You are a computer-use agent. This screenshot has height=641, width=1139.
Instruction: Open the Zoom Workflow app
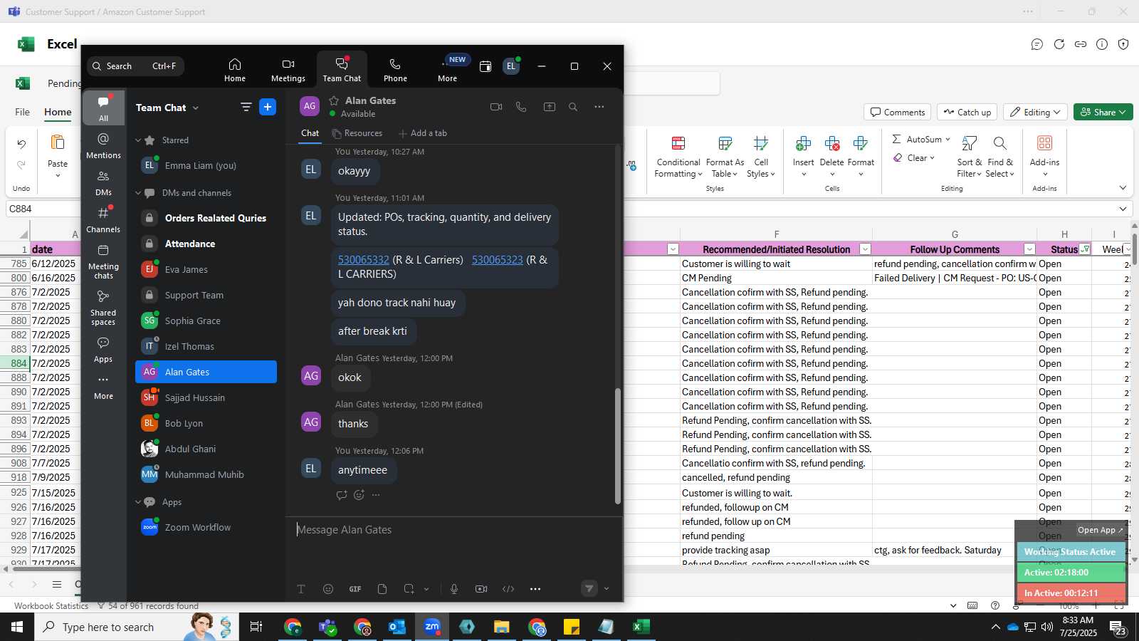click(206, 527)
